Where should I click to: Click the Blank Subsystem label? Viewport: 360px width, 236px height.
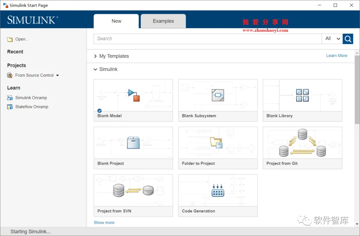pos(199,116)
